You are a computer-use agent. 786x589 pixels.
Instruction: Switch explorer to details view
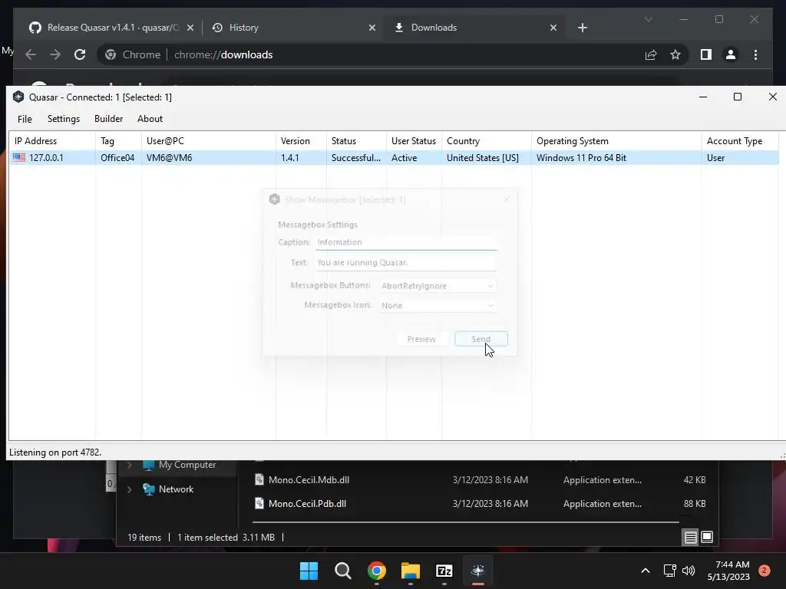(690, 538)
